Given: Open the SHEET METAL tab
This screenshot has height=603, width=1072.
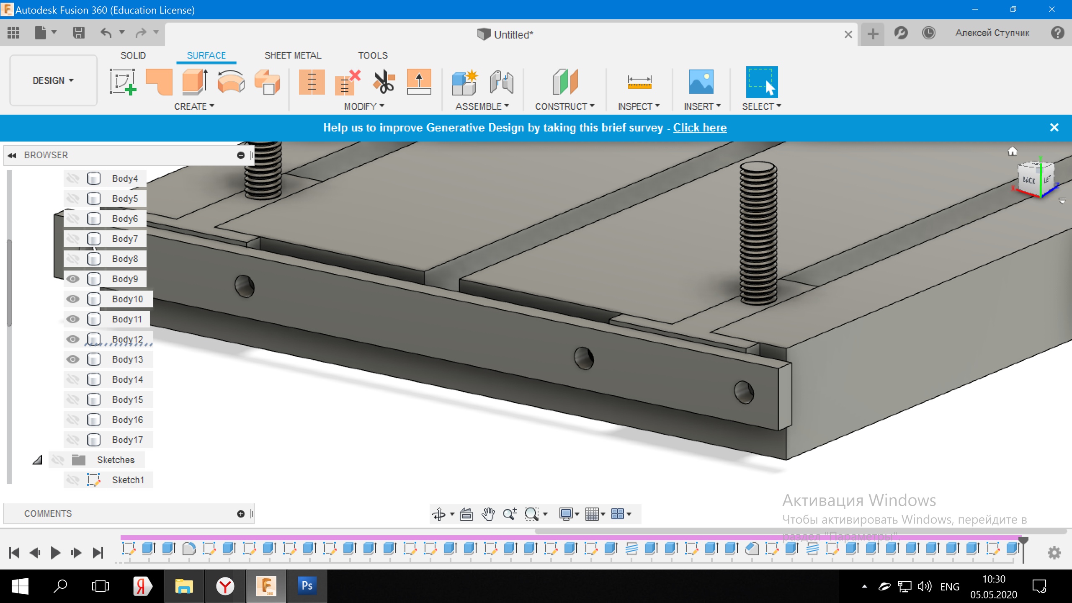Looking at the screenshot, I should click(293, 55).
